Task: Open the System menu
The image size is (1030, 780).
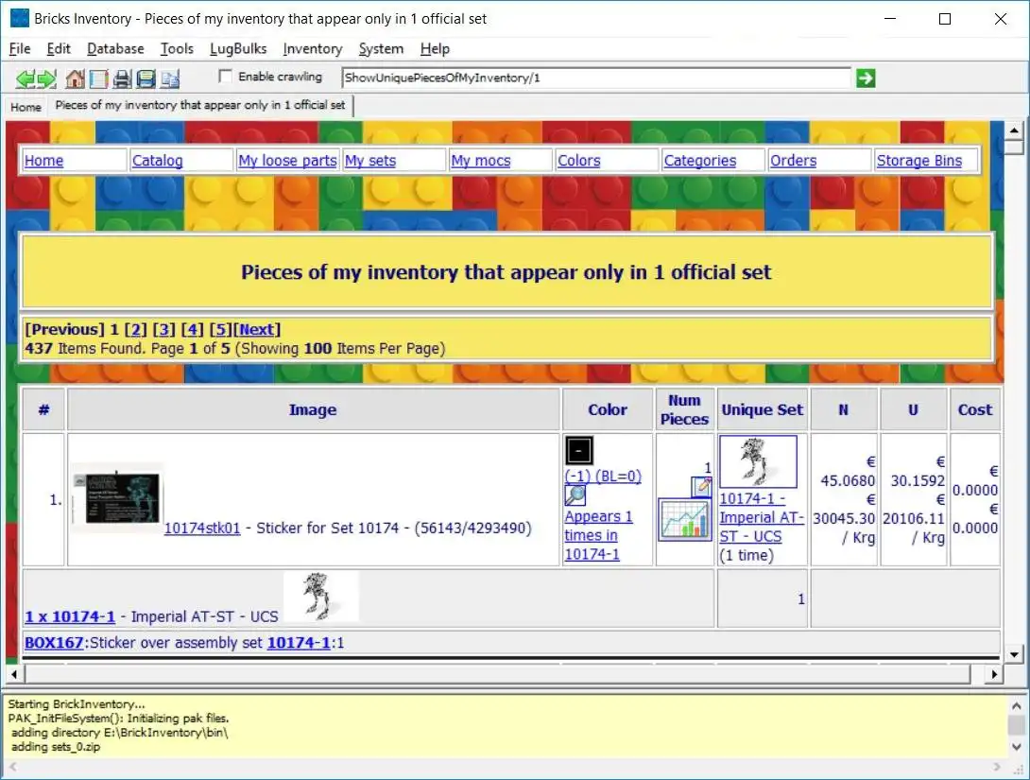Action: 381,48
